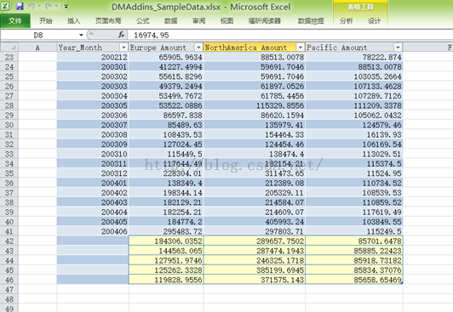Viewport: 453px width, 312px height.
Task: Open the 设计 table tools tab
Action: point(374,20)
